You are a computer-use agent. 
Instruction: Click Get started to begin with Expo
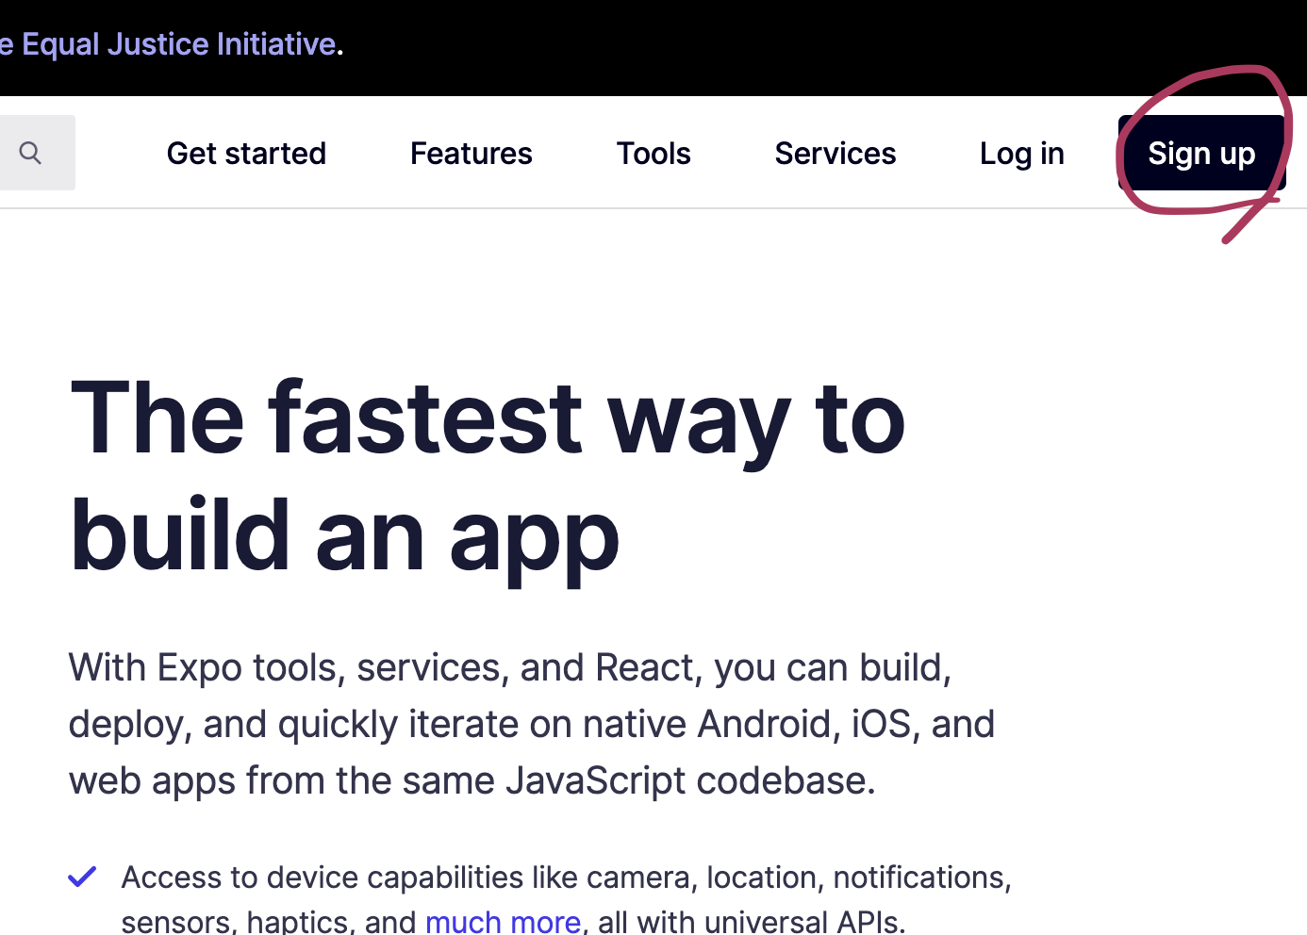(x=246, y=153)
